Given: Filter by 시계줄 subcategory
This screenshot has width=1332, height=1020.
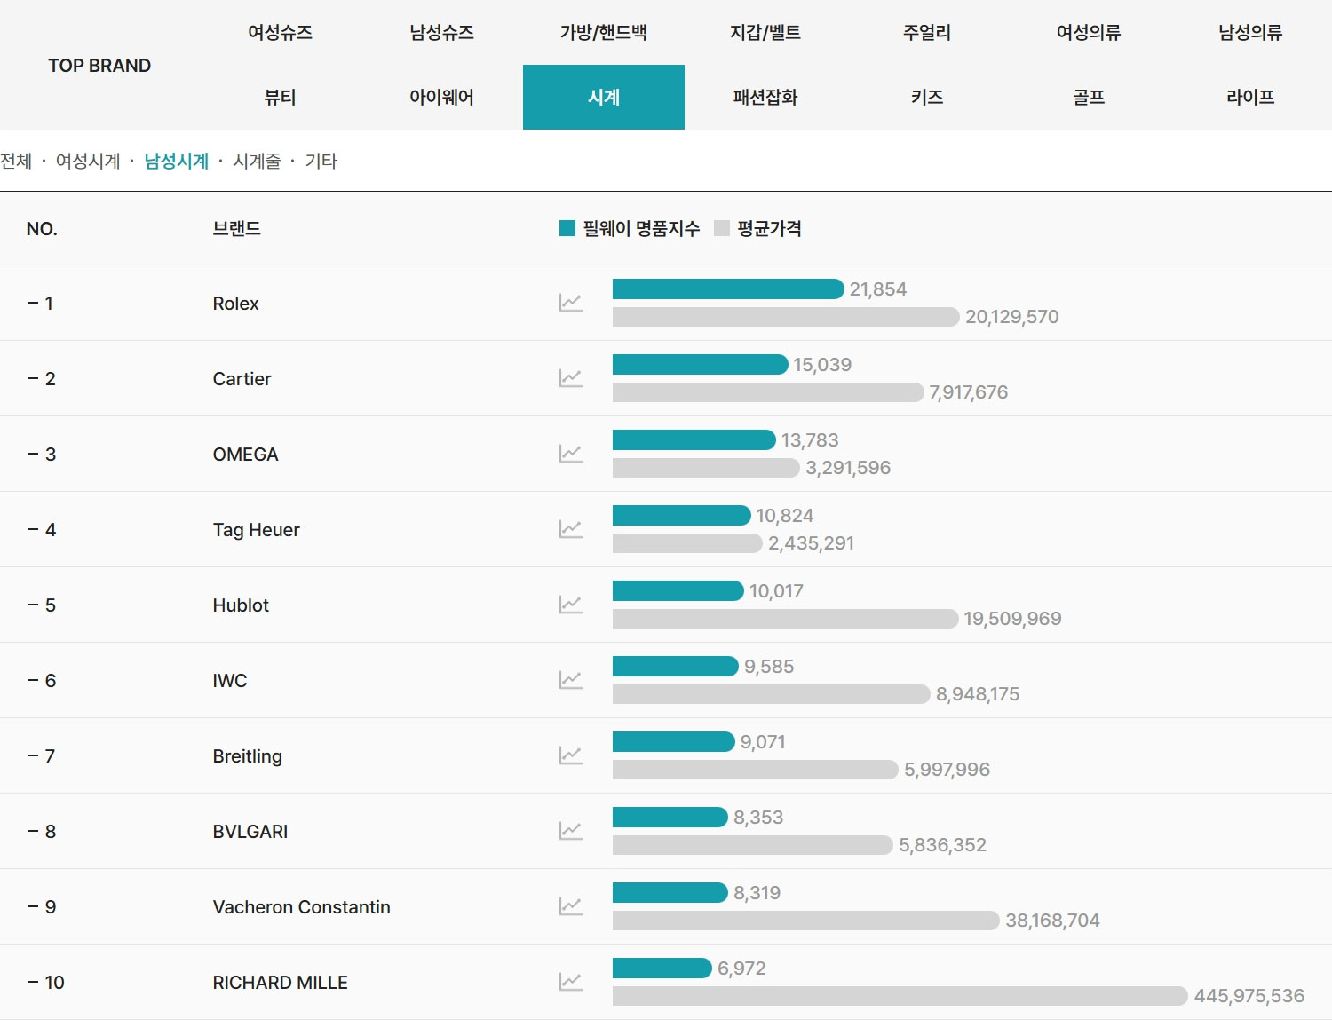Looking at the screenshot, I should (257, 161).
